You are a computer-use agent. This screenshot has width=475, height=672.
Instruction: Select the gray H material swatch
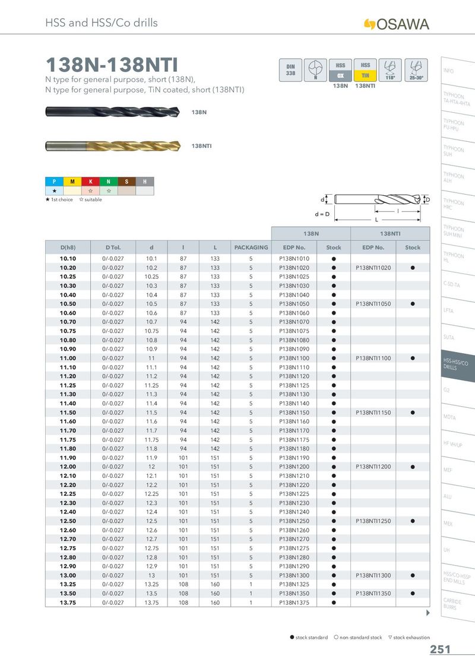pos(144,182)
